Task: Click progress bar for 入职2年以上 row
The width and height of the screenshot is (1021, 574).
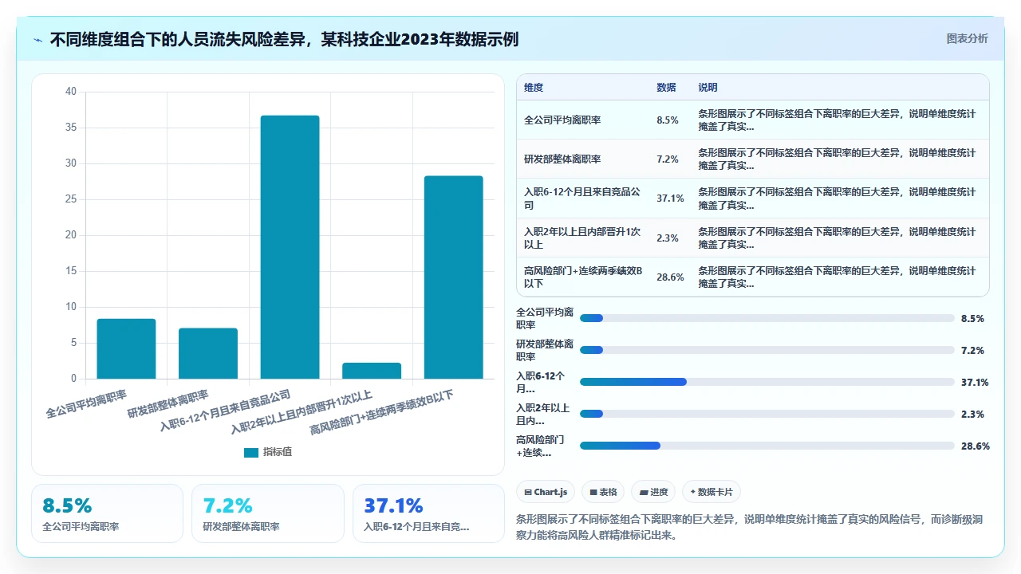Action: pyautogui.click(x=767, y=414)
